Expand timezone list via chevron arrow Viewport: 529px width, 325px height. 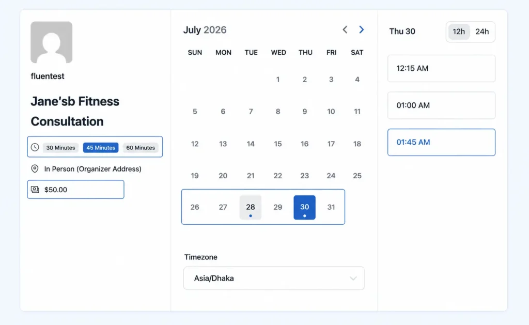pyautogui.click(x=353, y=278)
